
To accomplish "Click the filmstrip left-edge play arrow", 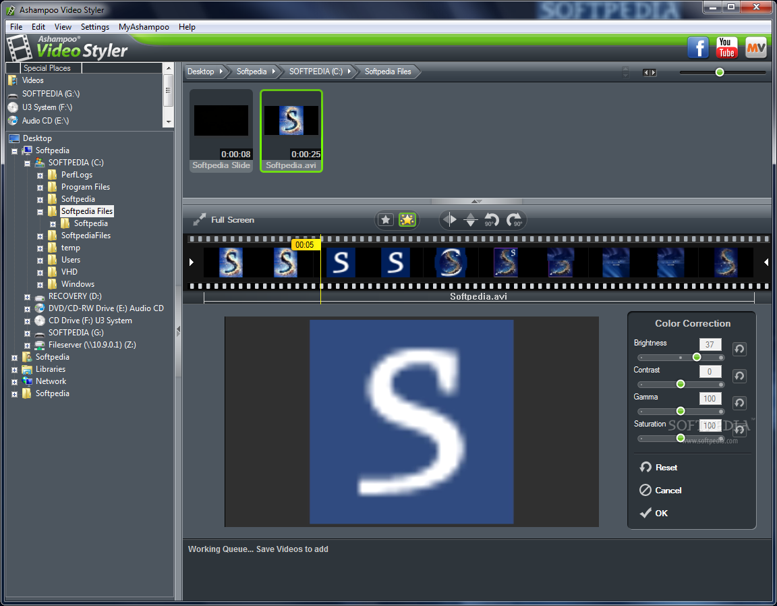I will coord(192,263).
